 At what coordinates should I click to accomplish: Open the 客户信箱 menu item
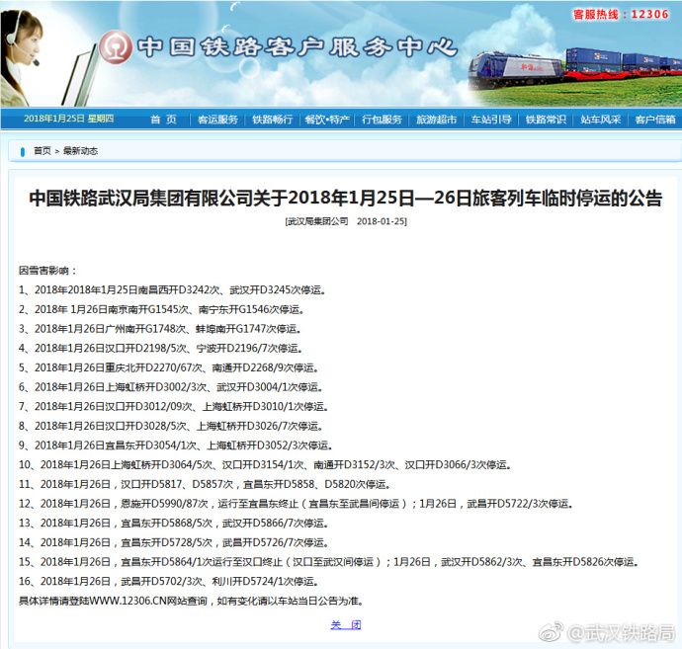click(655, 120)
